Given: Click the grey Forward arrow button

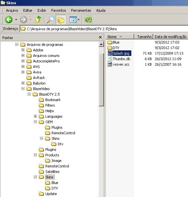Looking at the screenshot, I should (x=23, y=20).
